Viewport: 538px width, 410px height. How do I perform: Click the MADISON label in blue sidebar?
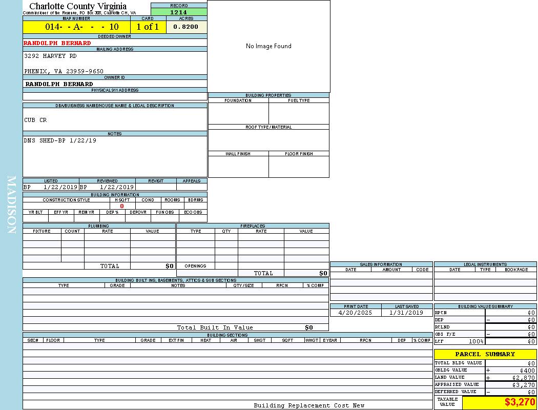pyautogui.click(x=11, y=205)
